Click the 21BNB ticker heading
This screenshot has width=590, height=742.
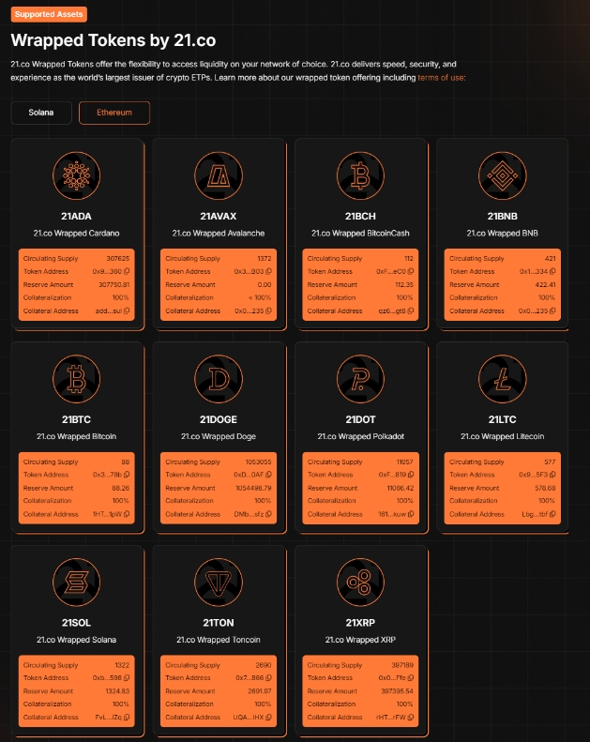click(502, 217)
